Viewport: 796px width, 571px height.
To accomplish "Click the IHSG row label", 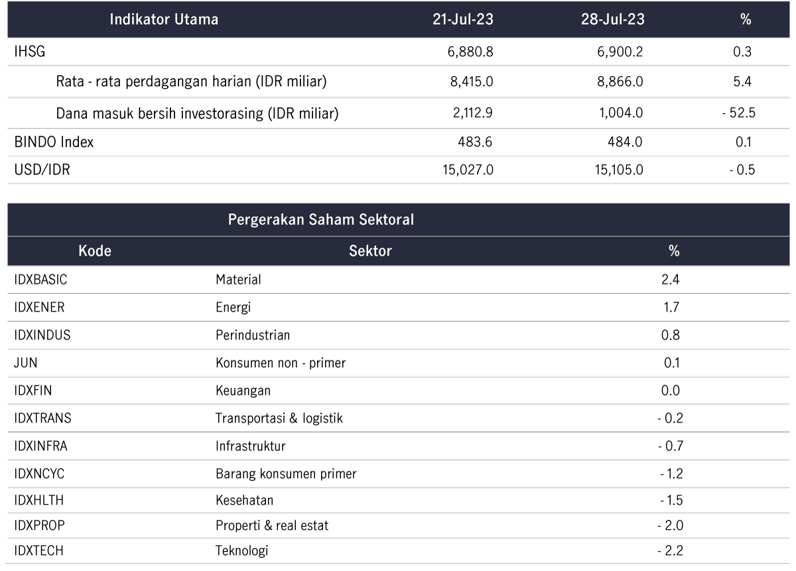I will click(x=30, y=52).
